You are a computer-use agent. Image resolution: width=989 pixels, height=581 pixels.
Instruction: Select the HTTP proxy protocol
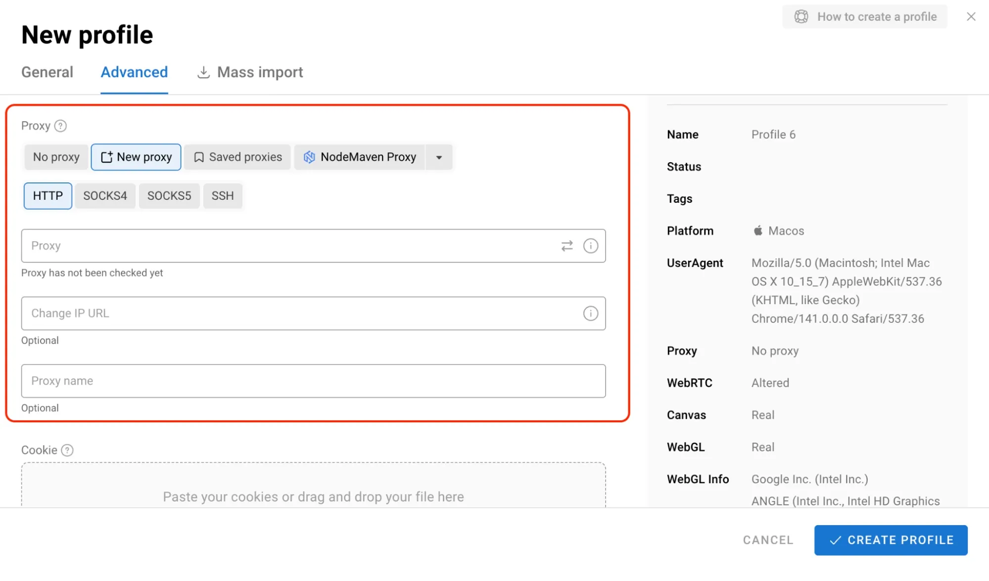click(x=47, y=196)
